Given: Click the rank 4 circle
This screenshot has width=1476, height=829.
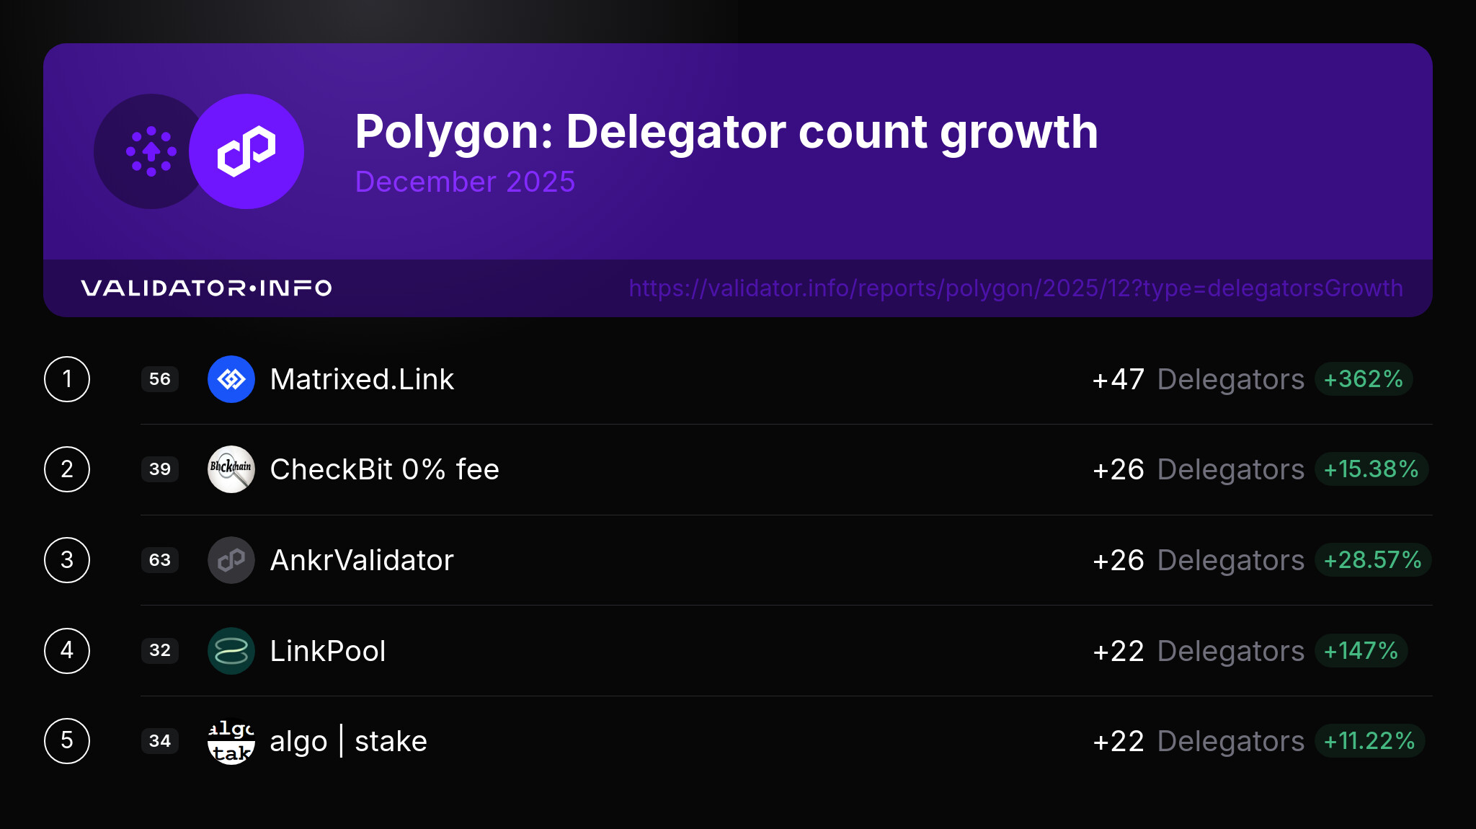Looking at the screenshot, I should [67, 651].
